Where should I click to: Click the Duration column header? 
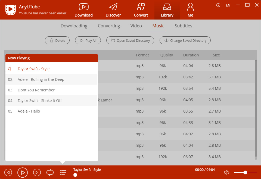point(191,55)
